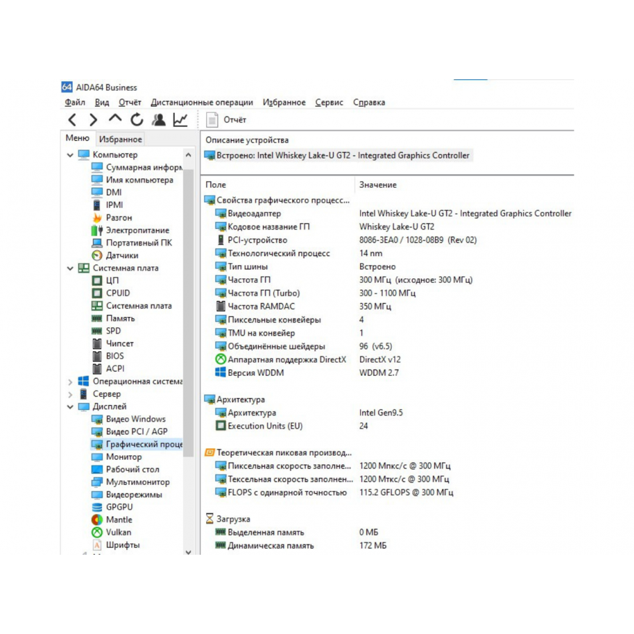Click the SPD memory icon

(97, 331)
